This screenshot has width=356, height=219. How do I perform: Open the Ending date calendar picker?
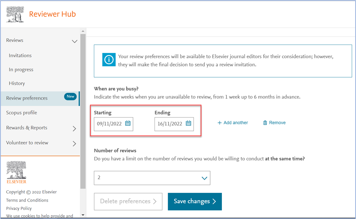[189, 123]
